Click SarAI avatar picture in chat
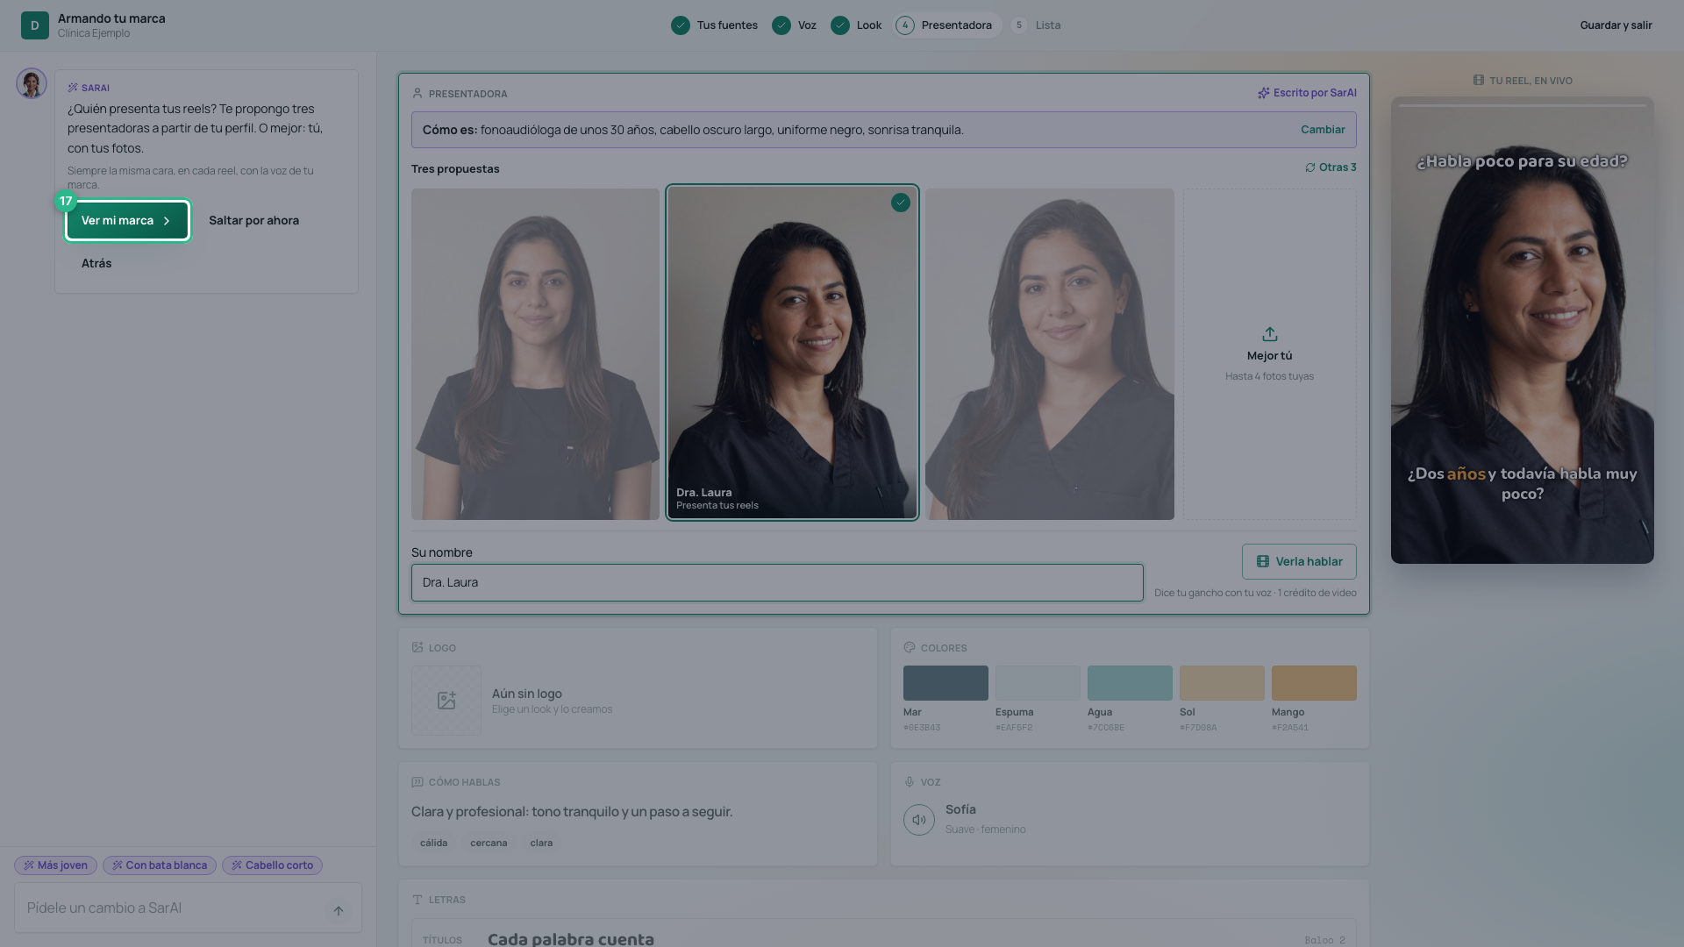This screenshot has height=947, width=1684. 32,83
